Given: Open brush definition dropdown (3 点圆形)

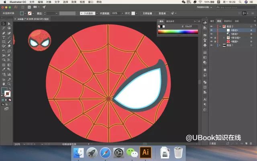Looking at the screenshot, I should tap(97, 13).
